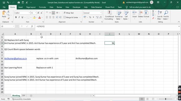Click the Save icon in quick access toolbar

pos(4,3)
